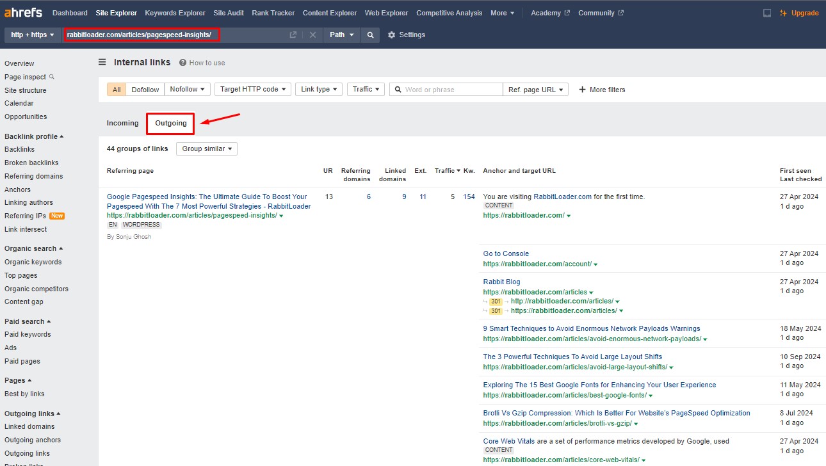Open Keywords Explorer in top menu
826x466 pixels.
click(175, 13)
